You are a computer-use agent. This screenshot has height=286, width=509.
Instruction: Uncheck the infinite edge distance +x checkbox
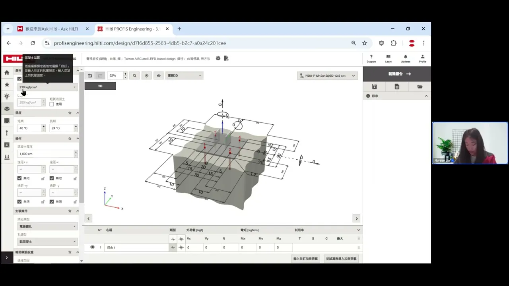19,178
